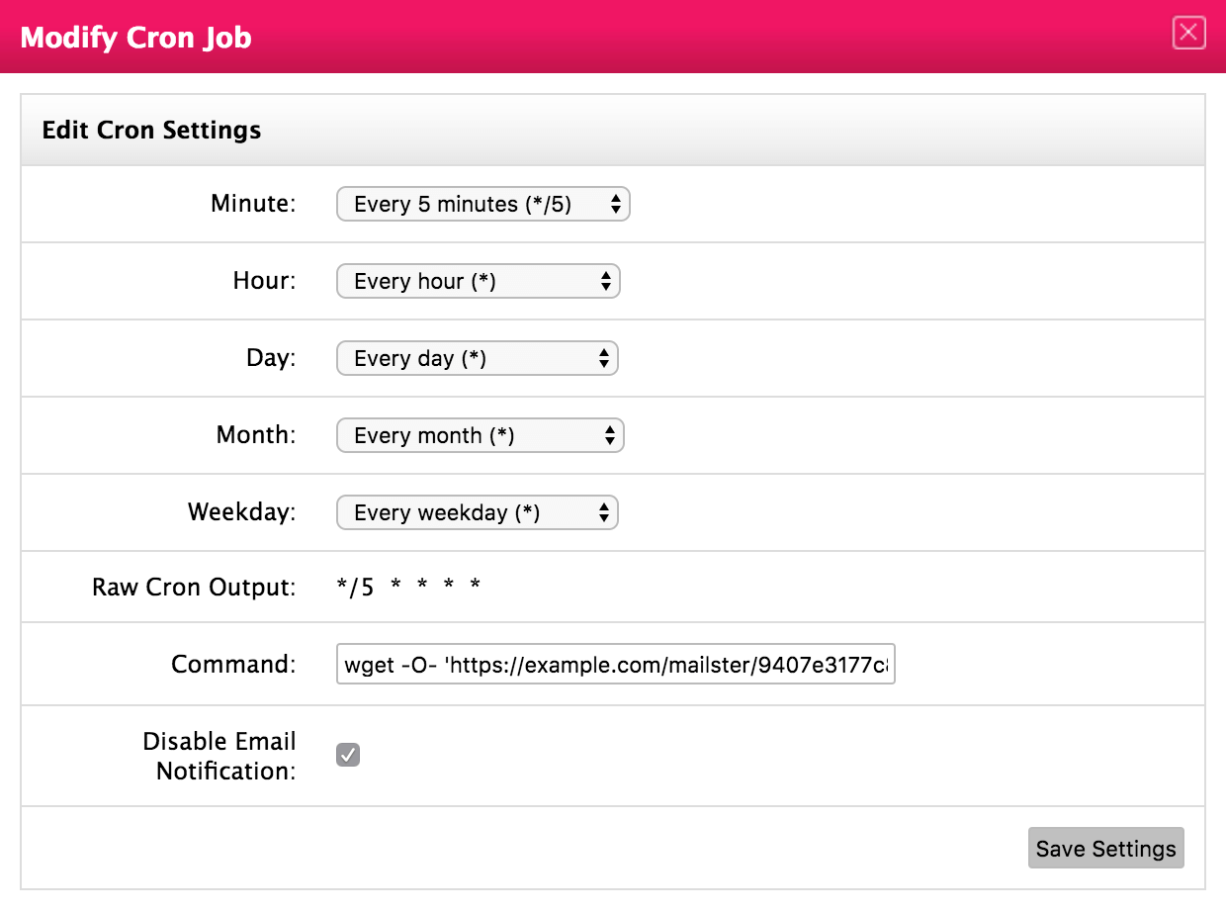The height and width of the screenshot is (912, 1226).
Task: Click the Edit Cron Settings section header
Action: [x=151, y=131]
